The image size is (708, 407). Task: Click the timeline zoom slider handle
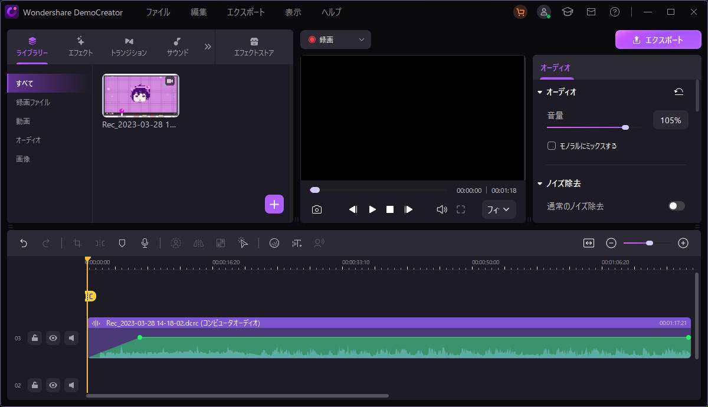(x=650, y=243)
